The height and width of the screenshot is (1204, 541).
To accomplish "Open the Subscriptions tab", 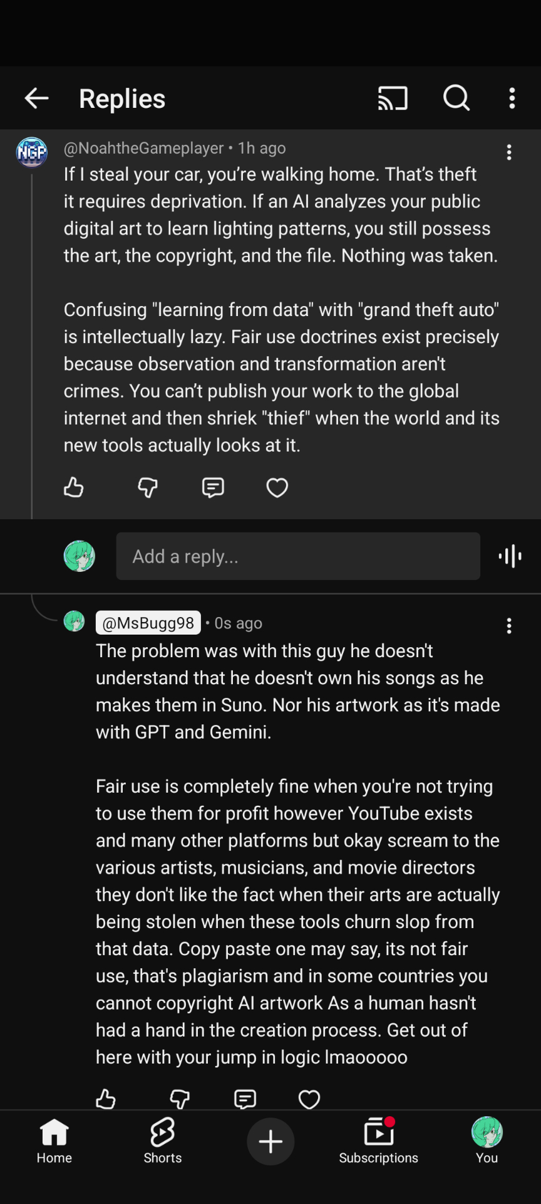I will pos(378,1141).
